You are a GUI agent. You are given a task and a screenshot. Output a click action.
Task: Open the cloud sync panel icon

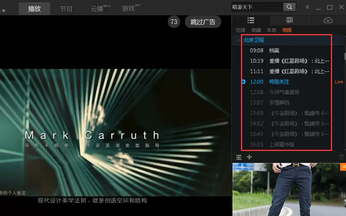(x=328, y=21)
